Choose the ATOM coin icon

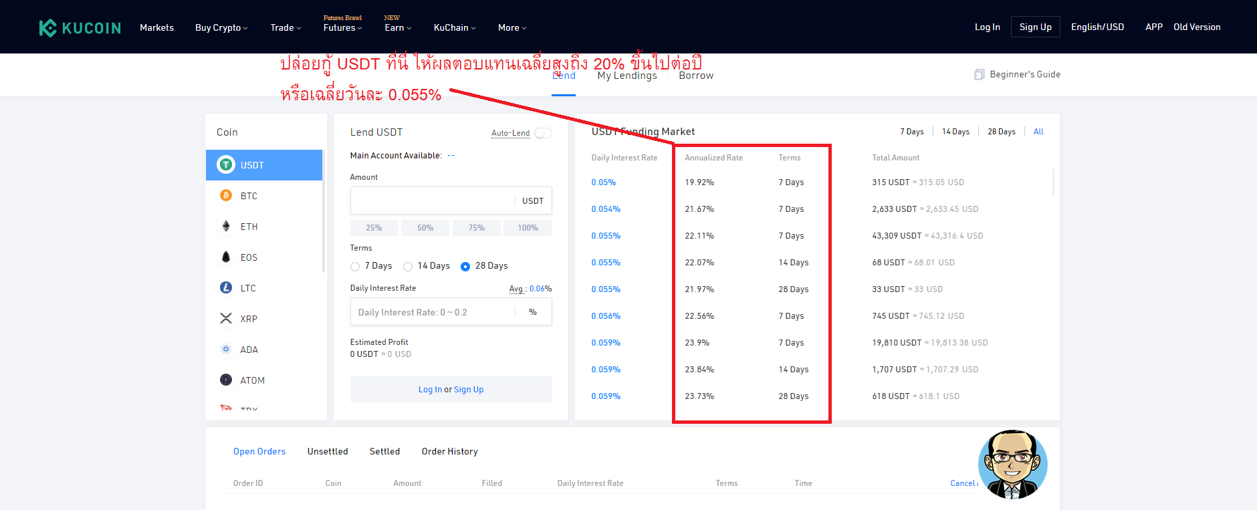[226, 380]
